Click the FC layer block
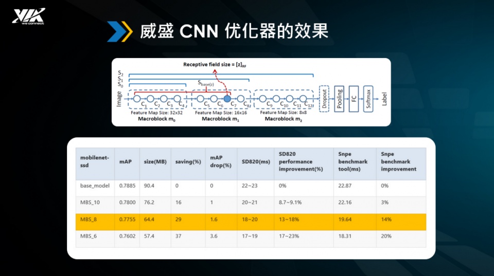 click(x=354, y=99)
